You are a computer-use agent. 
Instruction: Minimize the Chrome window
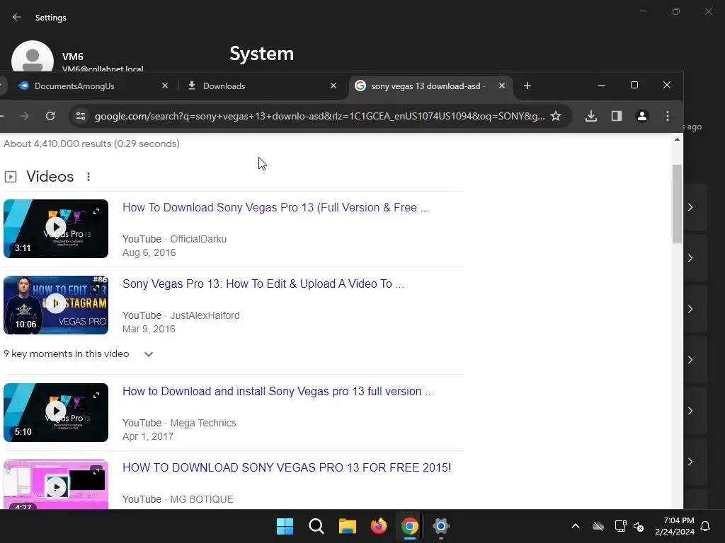[602, 86]
